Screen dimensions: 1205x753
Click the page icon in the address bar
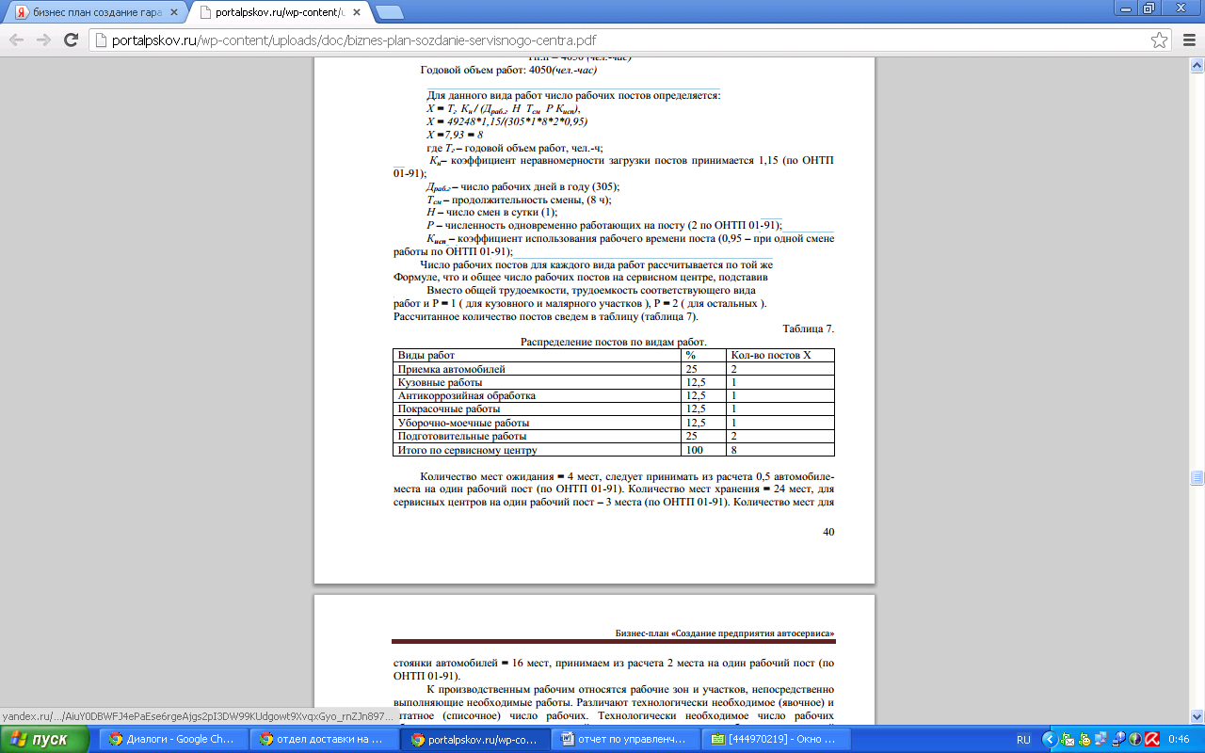click(x=101, y=40)
